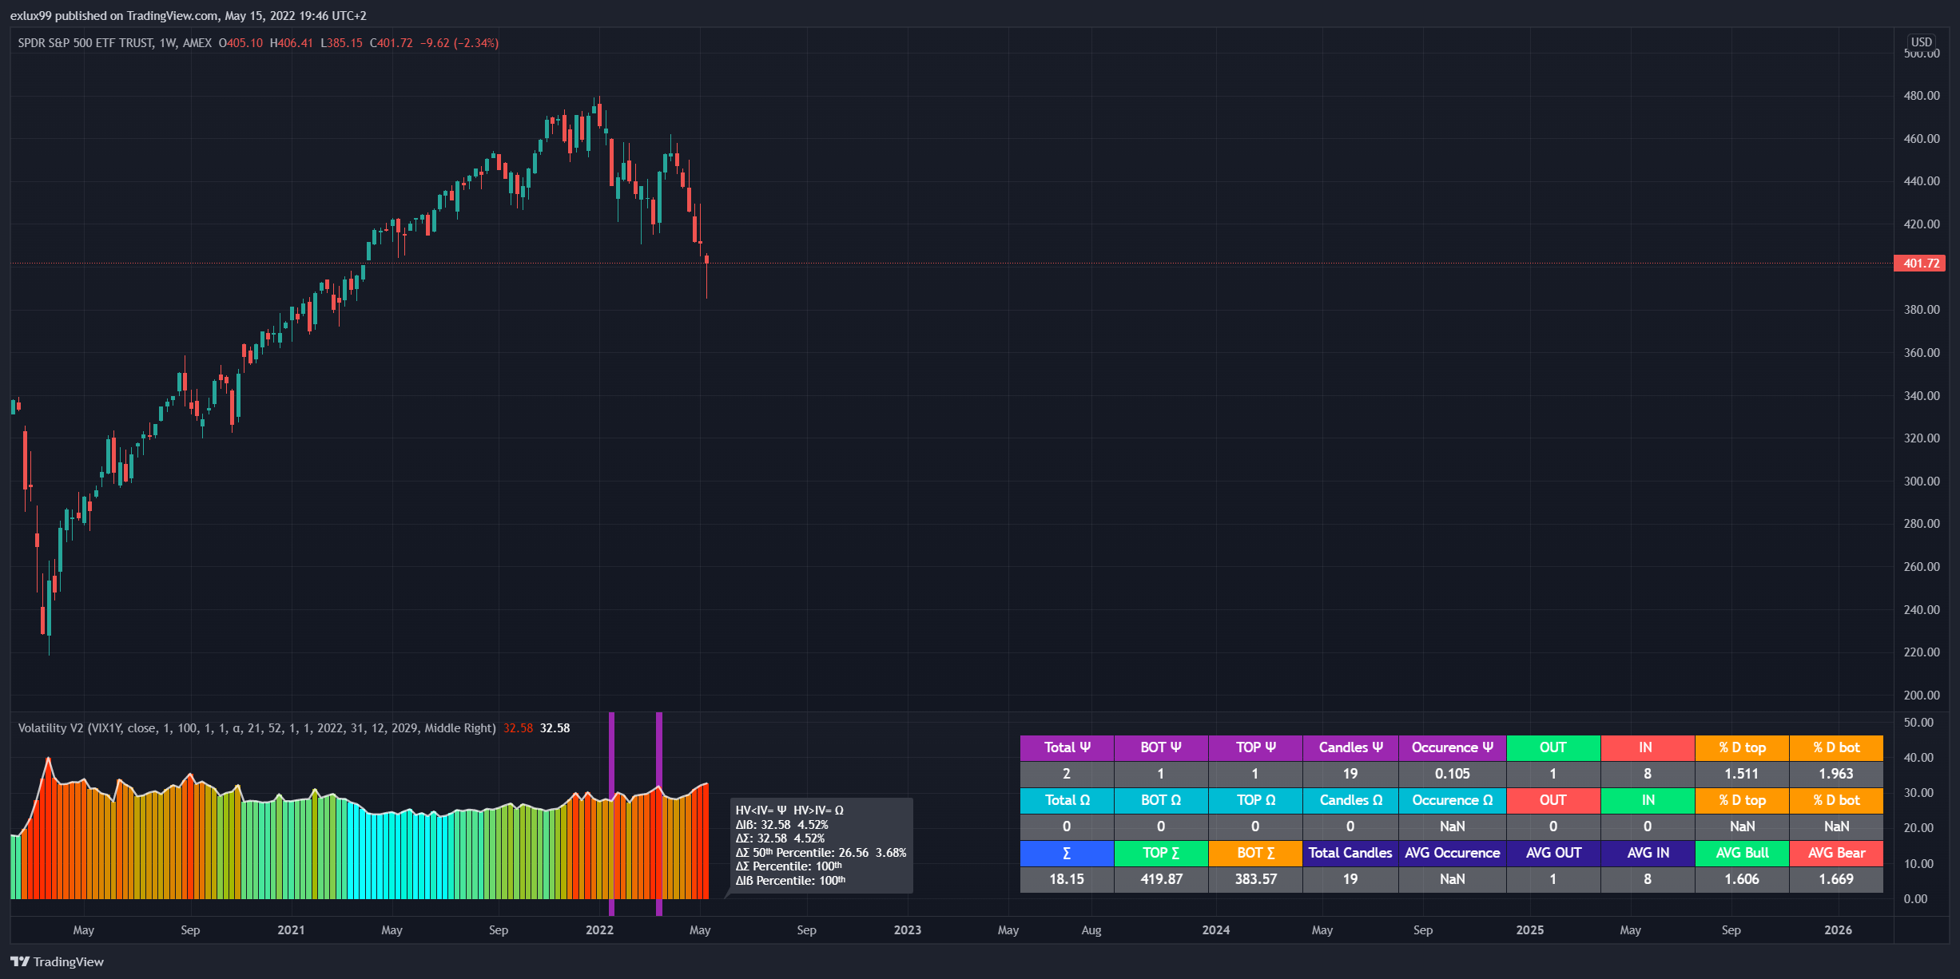
Task: Click the green OUT header cell
Action: pos(1553,748)
